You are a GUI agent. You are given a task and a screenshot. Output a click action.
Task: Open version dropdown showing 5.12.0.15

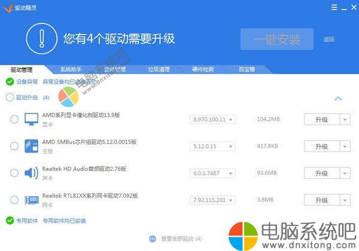pos(212,146)
